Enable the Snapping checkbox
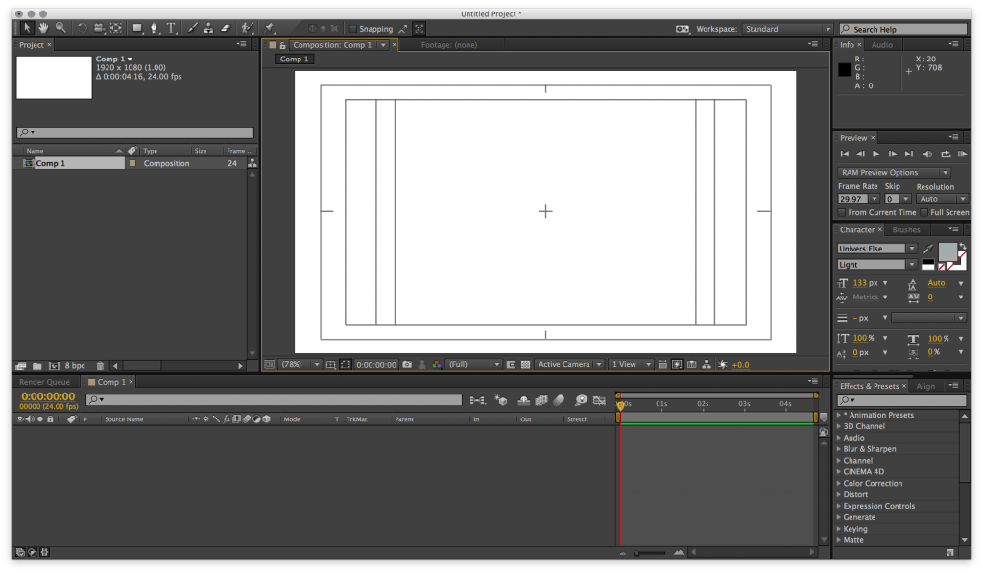The image size is (983, 573). [x=353, y=29]
